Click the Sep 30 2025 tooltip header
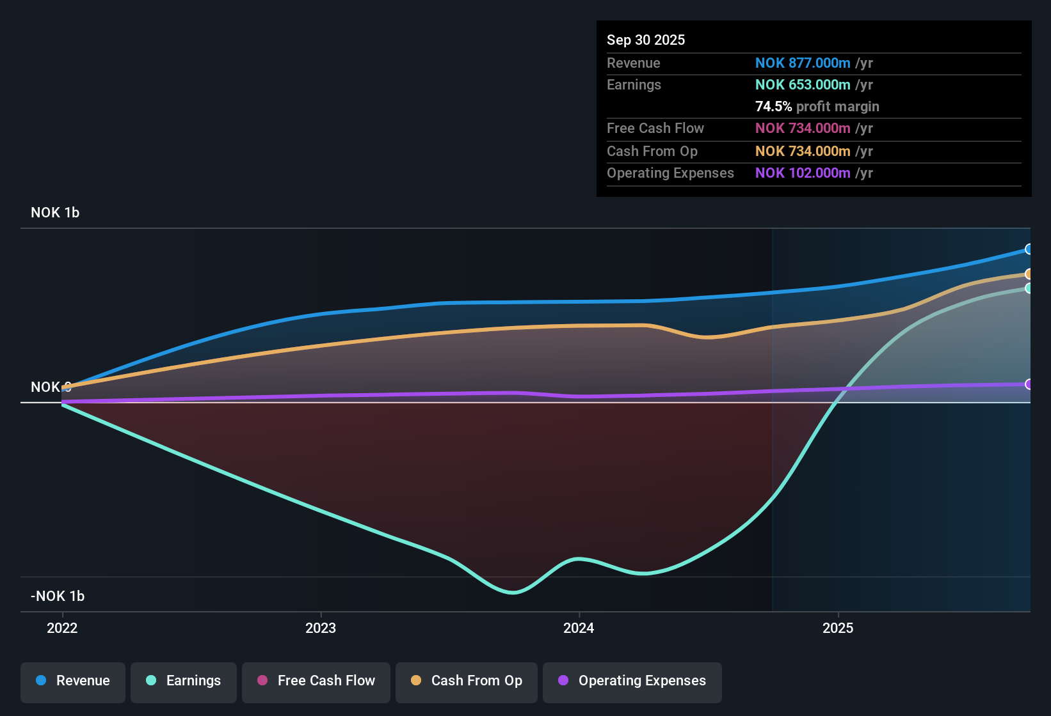The height and width of the screenshot is (716, 1051). click(646, 40)
